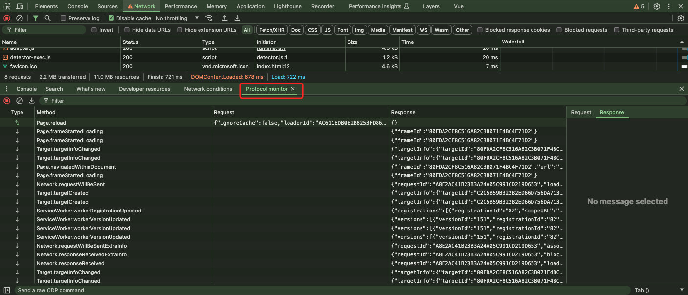Screen dimensions: 688x295
Task: Open the No throttling dropdown
Action: 178,18
